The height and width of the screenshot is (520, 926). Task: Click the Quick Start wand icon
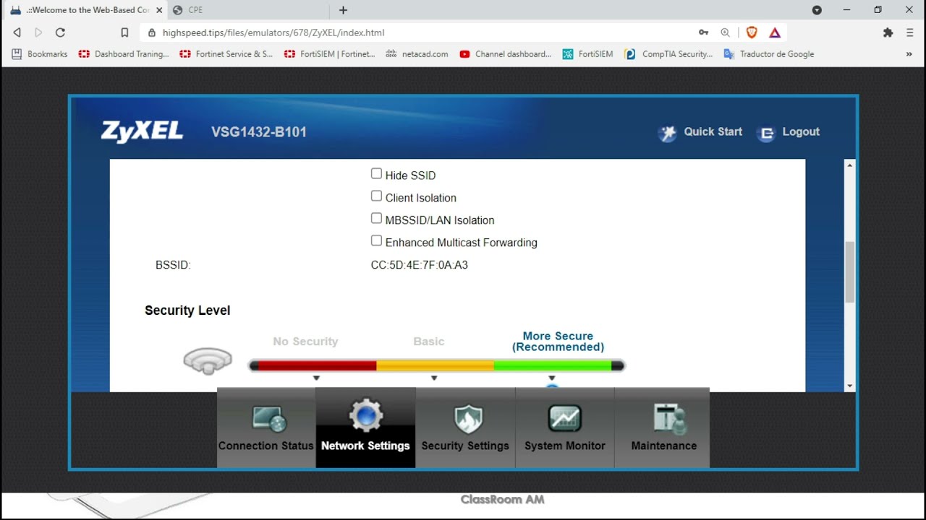667,133
